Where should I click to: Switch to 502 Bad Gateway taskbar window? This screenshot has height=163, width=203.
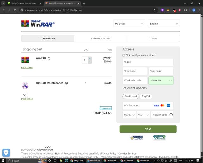coord(128,161)
